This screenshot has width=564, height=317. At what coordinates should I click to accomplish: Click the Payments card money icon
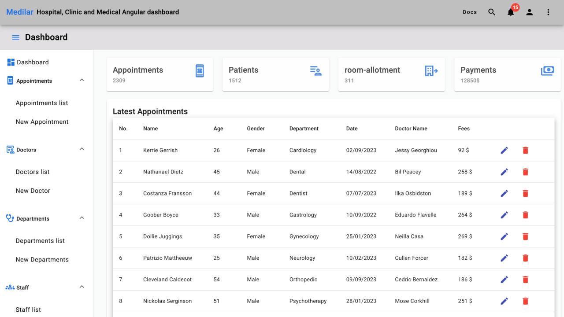547,70
